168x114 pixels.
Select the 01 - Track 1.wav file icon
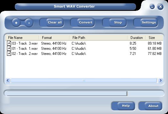coord(9,49)
